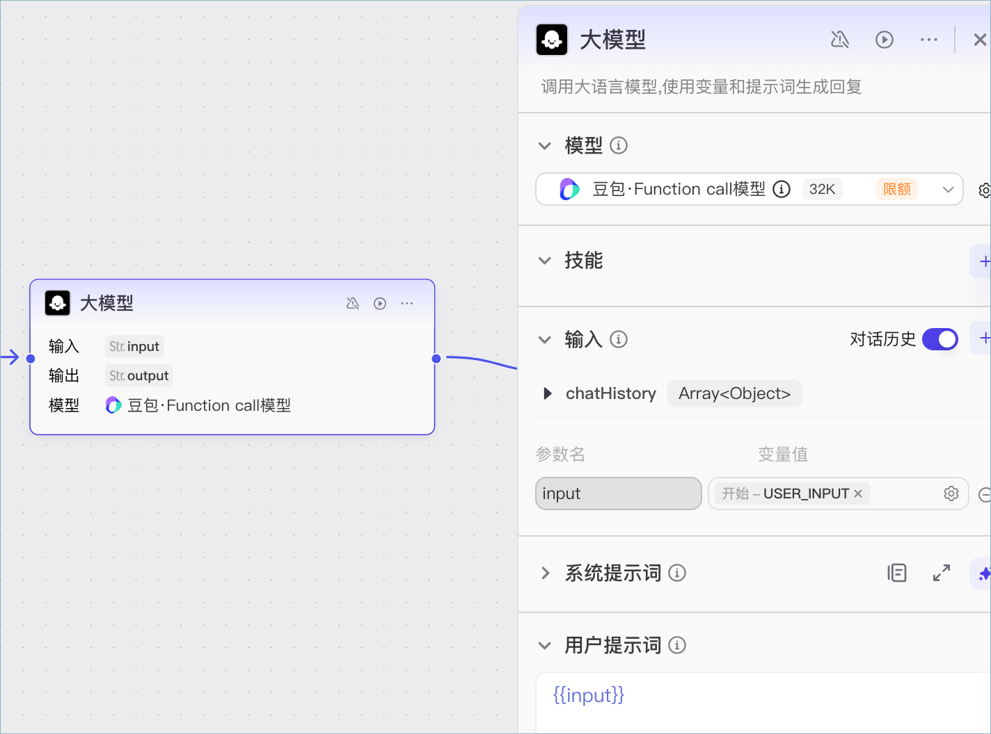
Task: Collapse the 技能 section
Action: (545, 261)
